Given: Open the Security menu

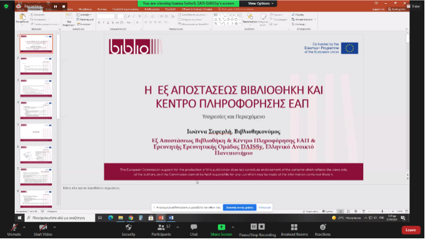Looking at the screenshot, I should (x=129, y=231).
